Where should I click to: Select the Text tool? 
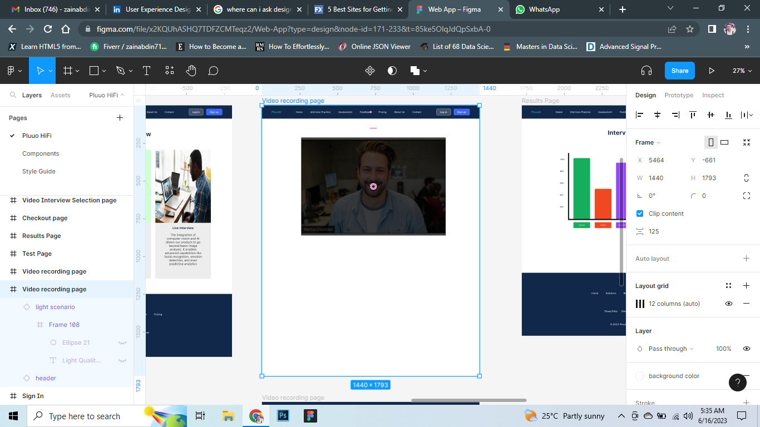click(x=146, y=71)
